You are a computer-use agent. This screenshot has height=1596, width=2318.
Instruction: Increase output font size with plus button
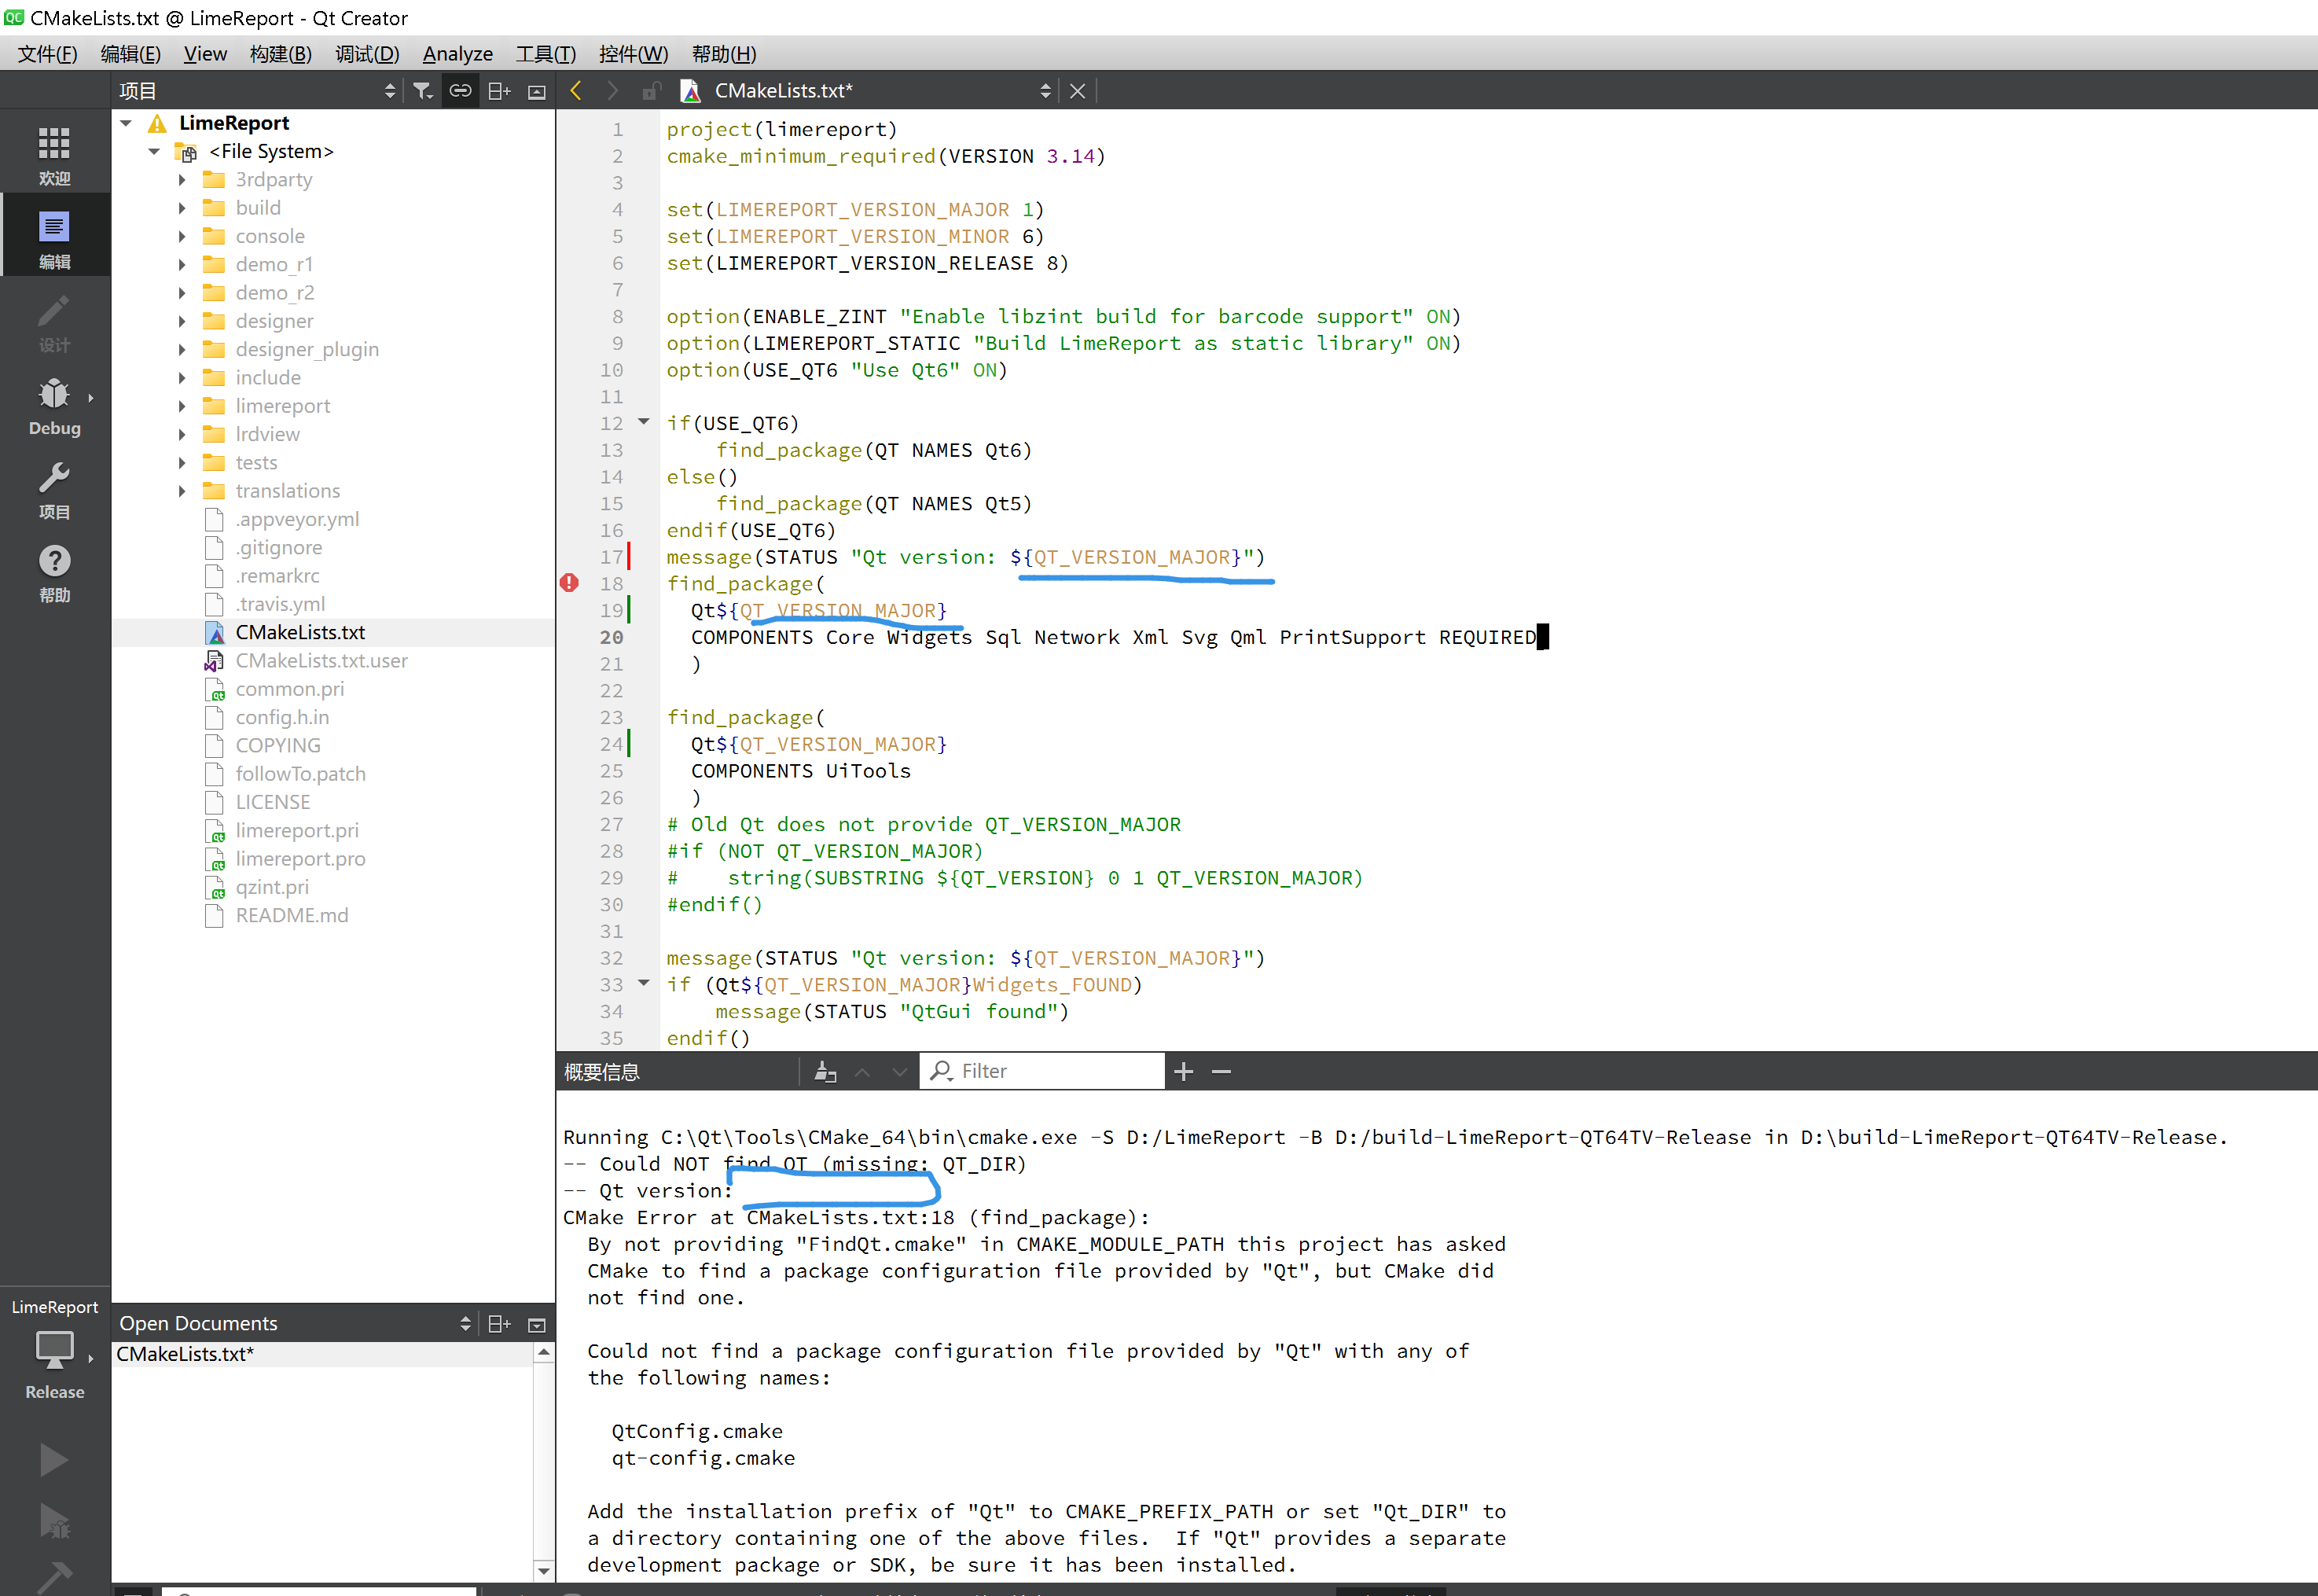tap(1184, 1071)
